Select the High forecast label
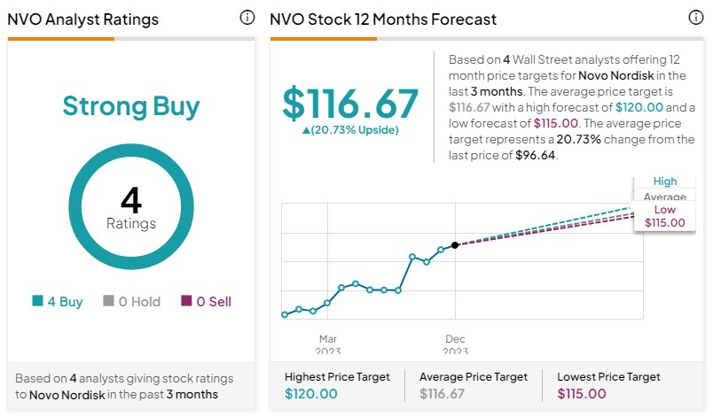 (x=664, y=181)
